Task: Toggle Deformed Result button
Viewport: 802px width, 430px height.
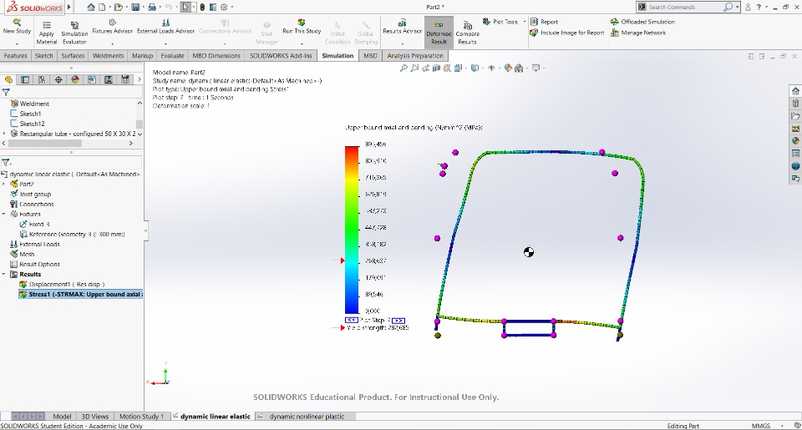Action: (439, 33)
